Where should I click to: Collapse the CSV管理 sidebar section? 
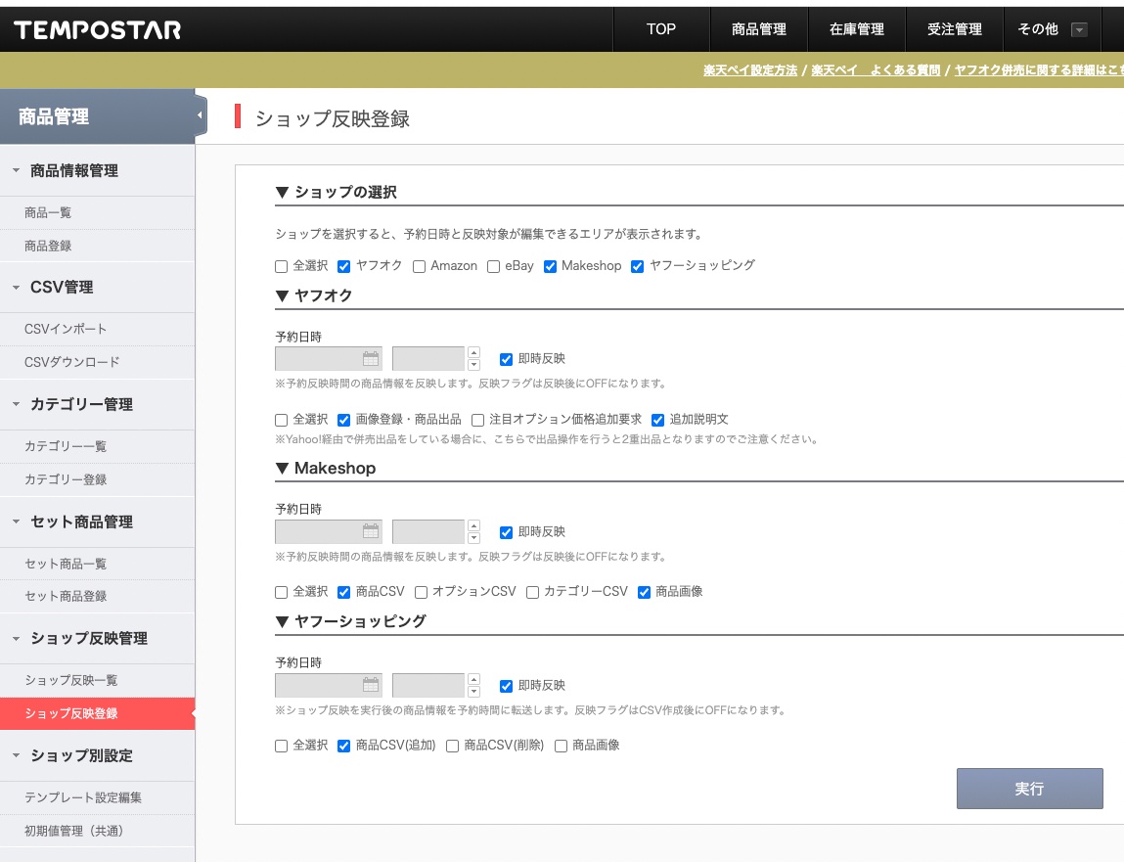(16, 288)
